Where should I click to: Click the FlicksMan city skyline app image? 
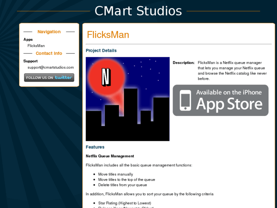coord(128,99)
